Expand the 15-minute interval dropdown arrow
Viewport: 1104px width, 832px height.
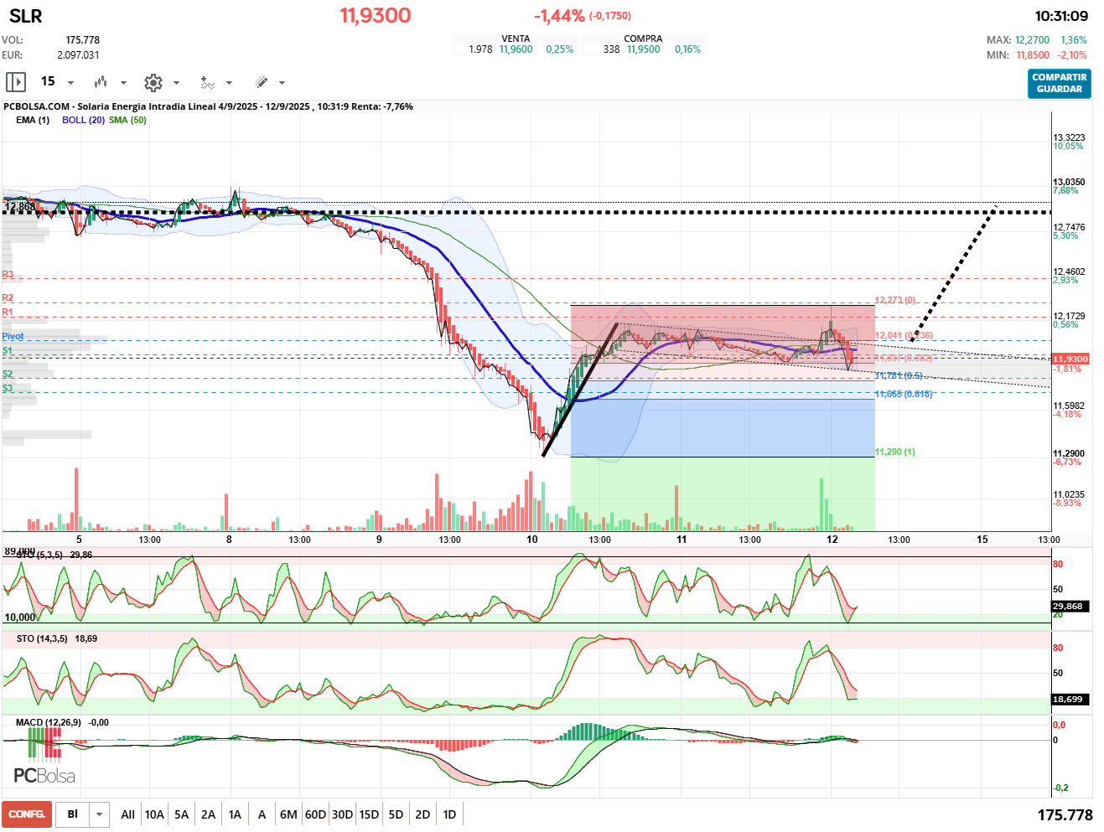70,83
